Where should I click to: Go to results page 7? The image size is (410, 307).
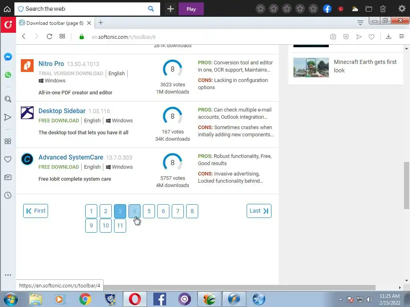(177, 211)
